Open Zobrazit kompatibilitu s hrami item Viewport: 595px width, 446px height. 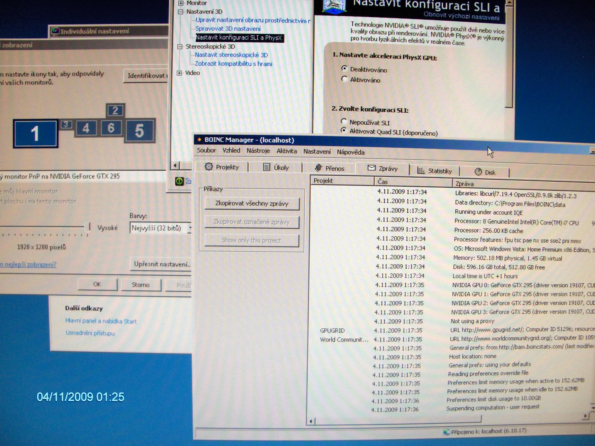[233, 64]
